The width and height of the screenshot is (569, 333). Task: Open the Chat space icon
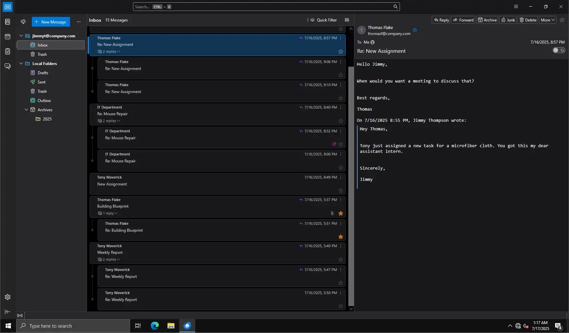point(8,66)
